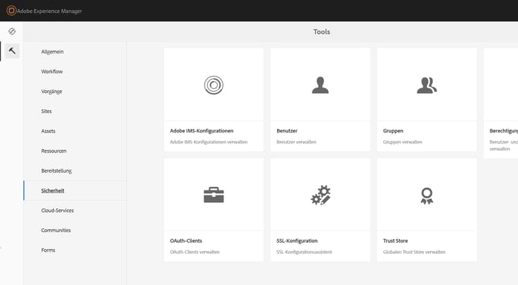Viewport: 518px width, 285px height.
Task: Choose Ressourcen from the side list
Action: 53,151
